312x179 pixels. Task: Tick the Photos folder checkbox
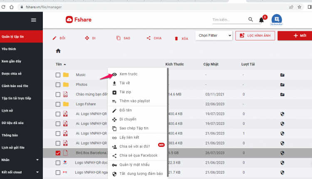tap(58, 85)
